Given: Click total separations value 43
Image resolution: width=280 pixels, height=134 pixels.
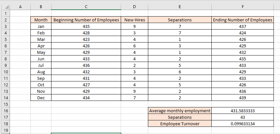Looking at the screenshot, I should 242,117.
